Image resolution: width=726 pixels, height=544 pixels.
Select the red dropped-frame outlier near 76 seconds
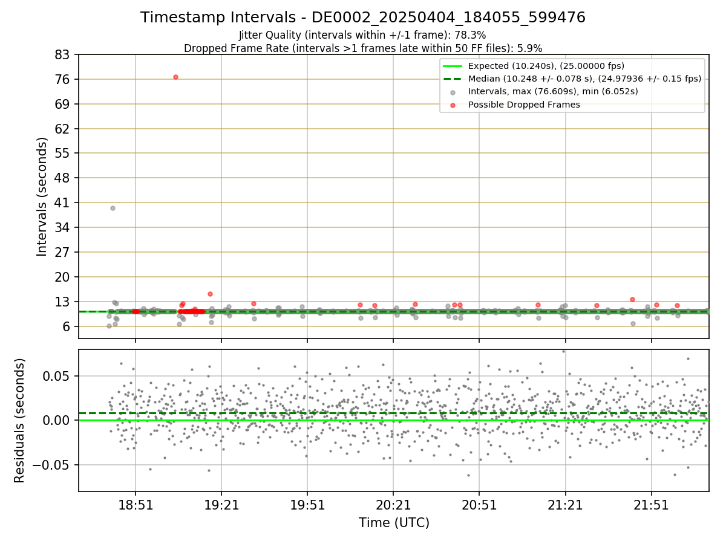[175, 77]
